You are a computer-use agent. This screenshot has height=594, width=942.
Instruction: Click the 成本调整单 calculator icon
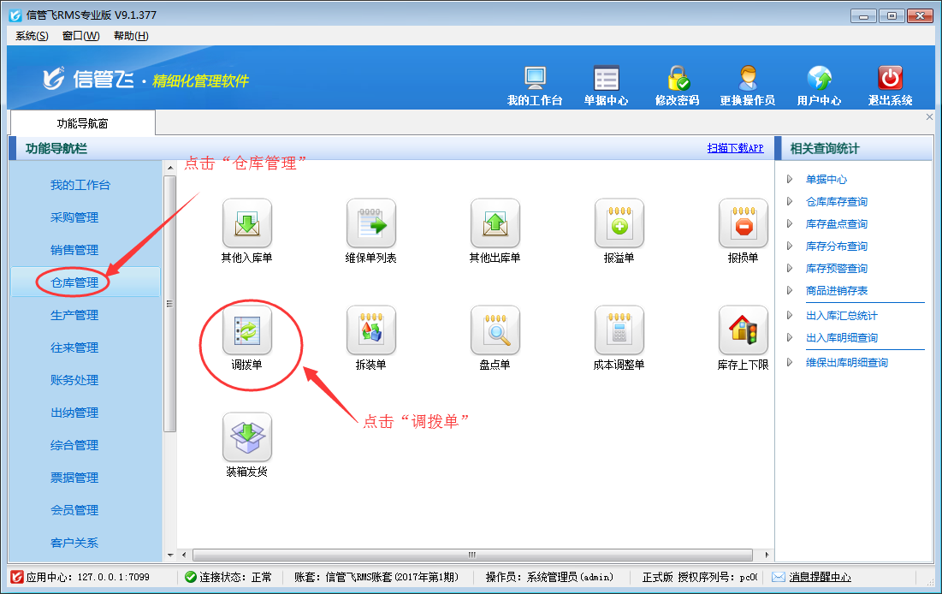619,330
